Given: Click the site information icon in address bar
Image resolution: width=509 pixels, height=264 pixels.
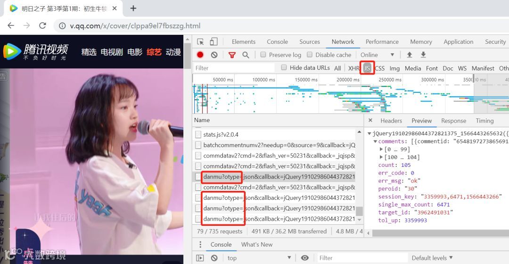Looking at the screenshot, I should click(62, 25).
